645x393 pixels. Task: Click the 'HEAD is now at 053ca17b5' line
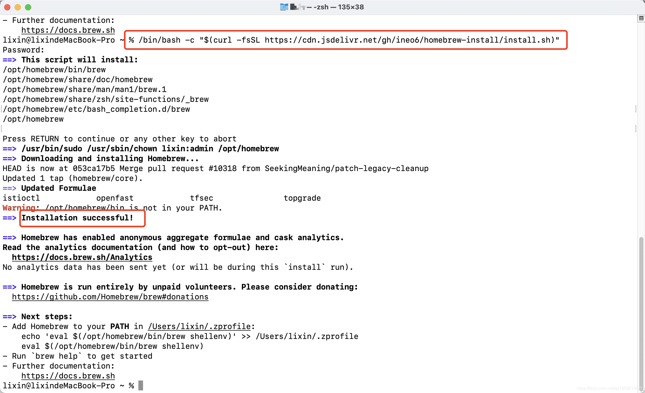215,168
